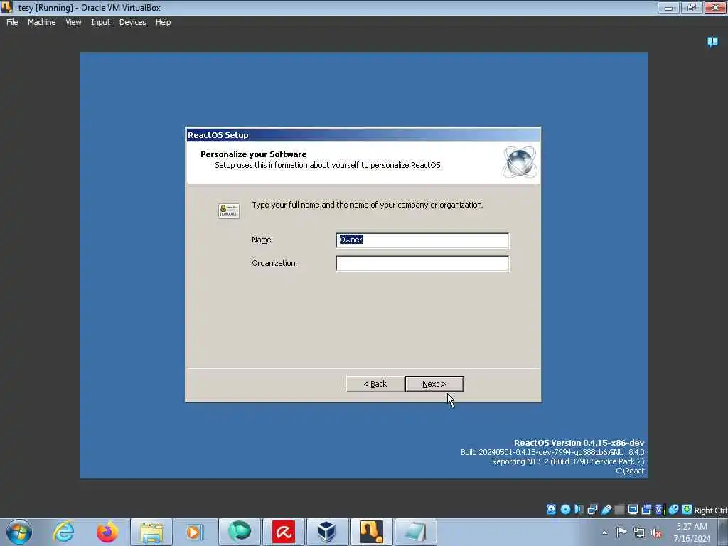Click the user card icon in setup
The width and height of the screenshot is (728, 546).
229,210
